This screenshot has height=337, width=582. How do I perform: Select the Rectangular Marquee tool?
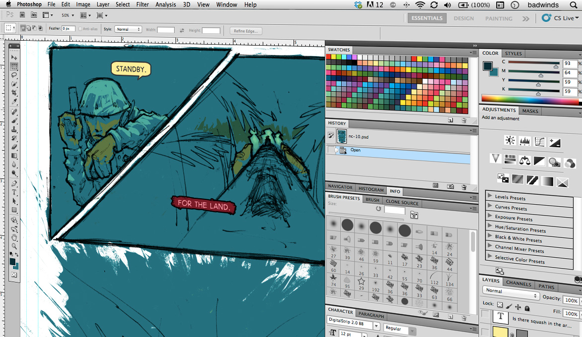tap(14, 67)
